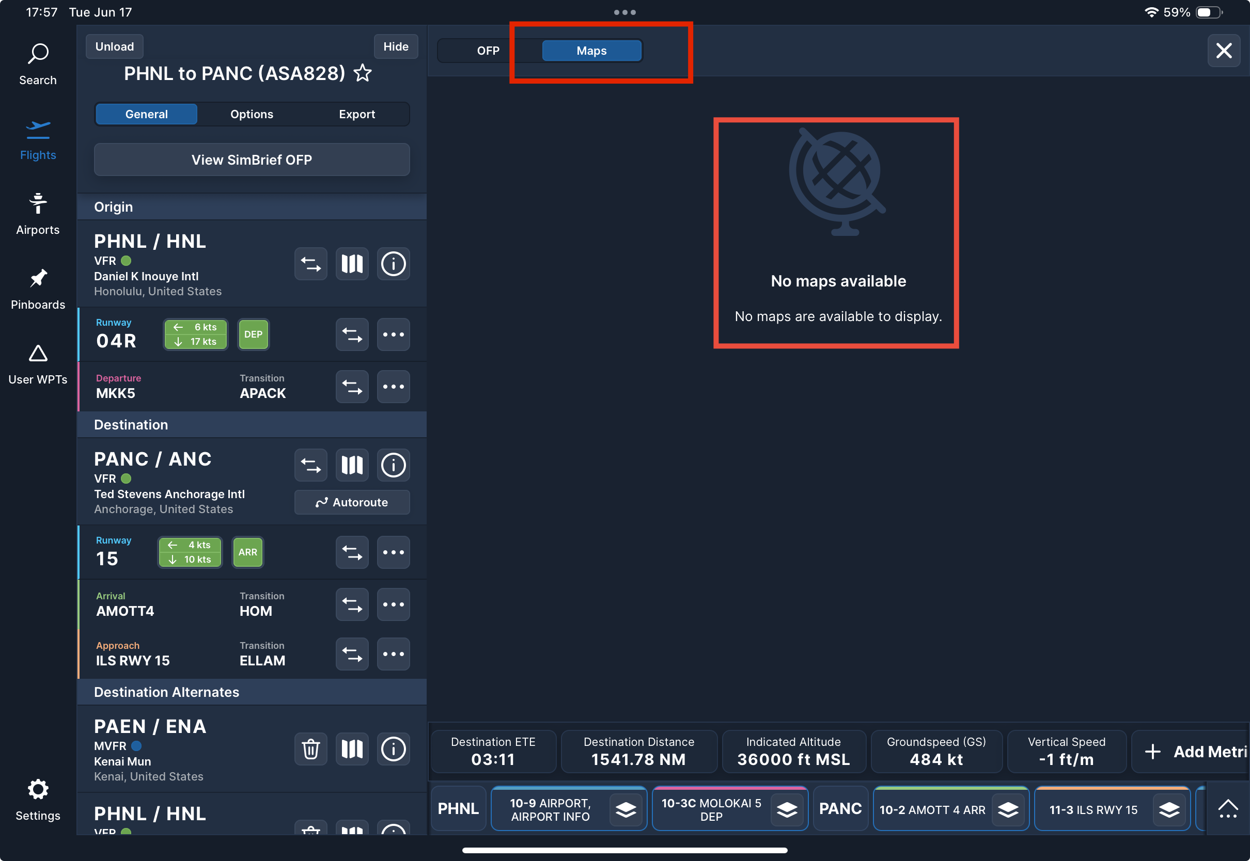Switch to the Options tab

pos(252,114)
